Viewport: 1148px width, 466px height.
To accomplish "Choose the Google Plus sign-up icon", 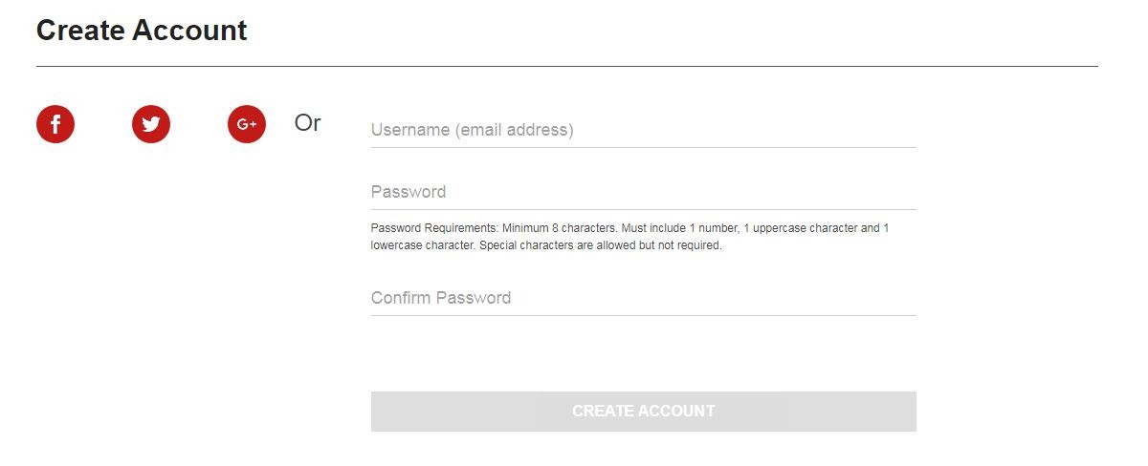I will coord(247,124).
